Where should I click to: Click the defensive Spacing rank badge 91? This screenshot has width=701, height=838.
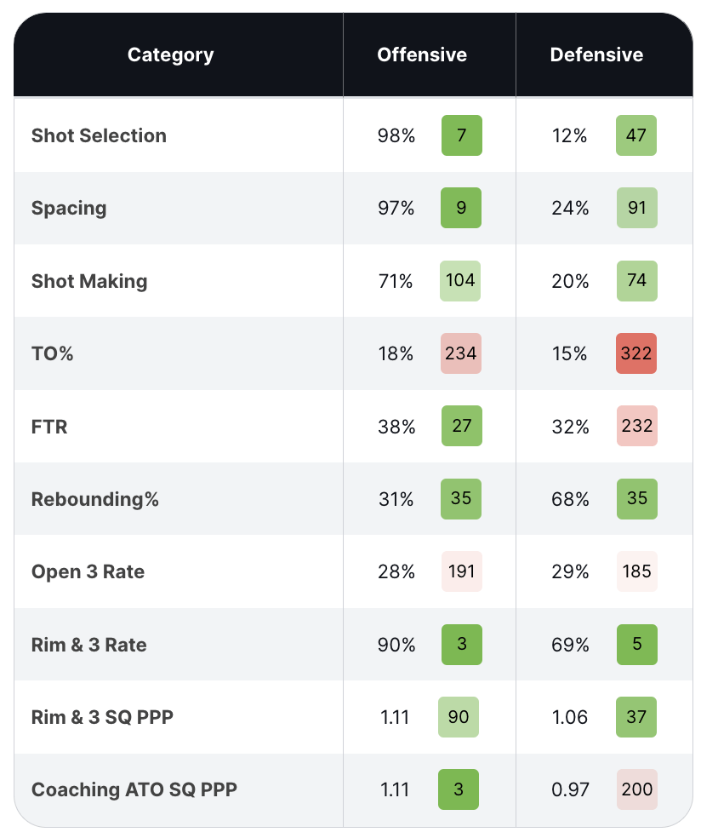(636, 209)
